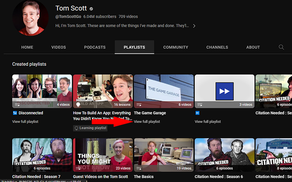The image size is (292, 182).
Task: Click the verified badge next to Tom Scott
Action: coord(91,9)
